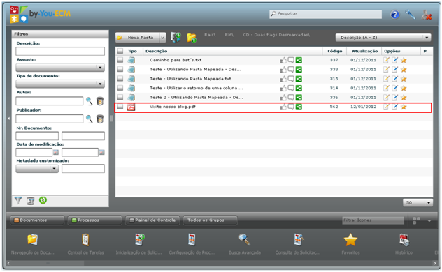
Task: Apply filters using the funnel icon
Action: coord(18,200)
